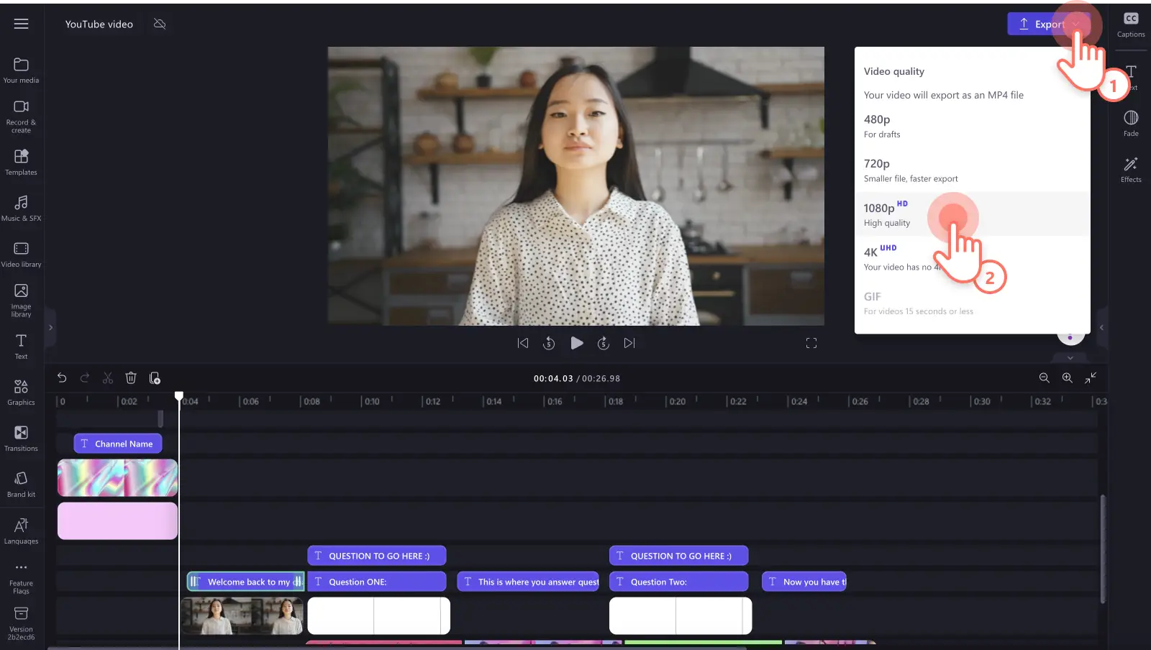
Task: Open the Video library panel
Action: (x=22, y=254)
